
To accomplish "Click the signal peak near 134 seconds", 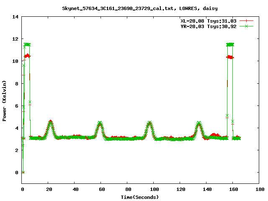I will (x=199, y=123).
